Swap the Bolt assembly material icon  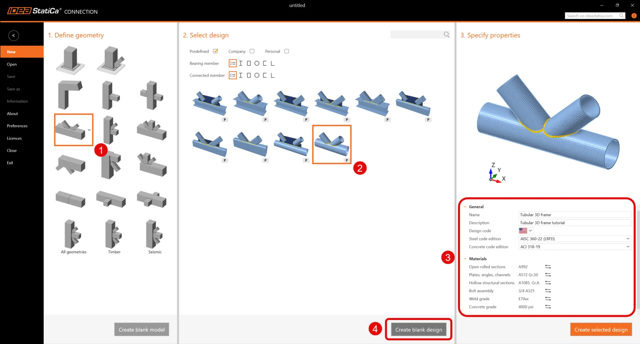548,291
